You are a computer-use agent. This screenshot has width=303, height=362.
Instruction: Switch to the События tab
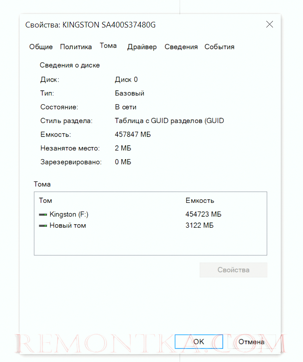click(x=219, y=47)
